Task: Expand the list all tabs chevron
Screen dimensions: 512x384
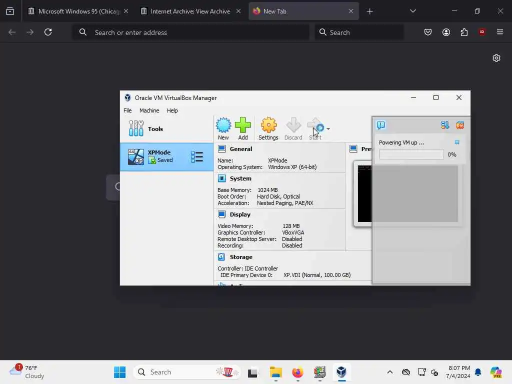Action: [412, 11]
